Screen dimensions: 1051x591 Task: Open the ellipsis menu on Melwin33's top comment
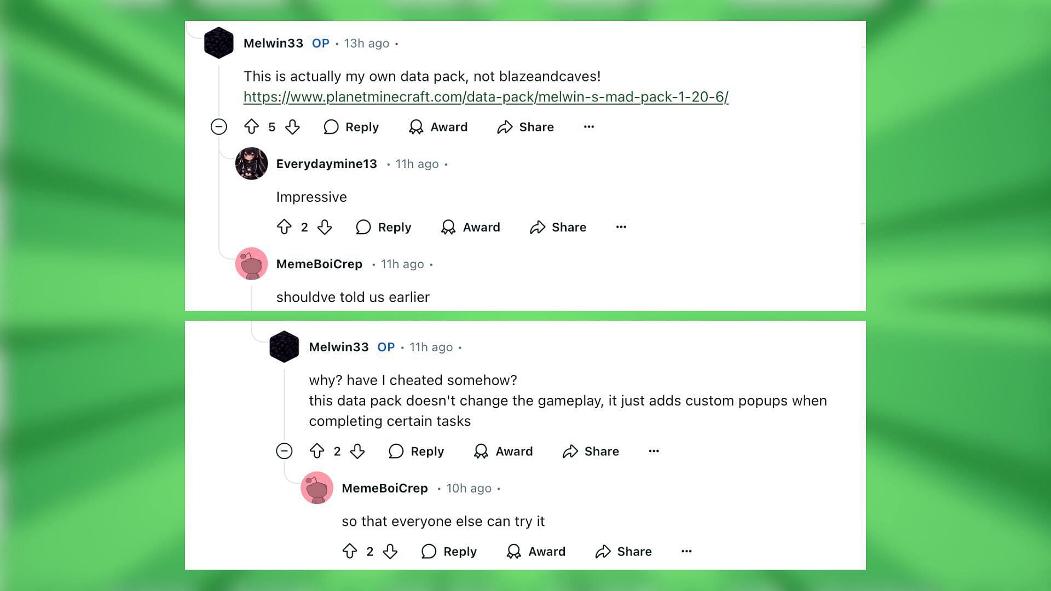pyautogui.click(x=588, y=126)
